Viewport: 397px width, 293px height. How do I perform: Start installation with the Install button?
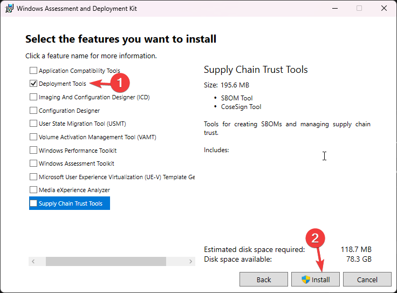click(316, 280)
